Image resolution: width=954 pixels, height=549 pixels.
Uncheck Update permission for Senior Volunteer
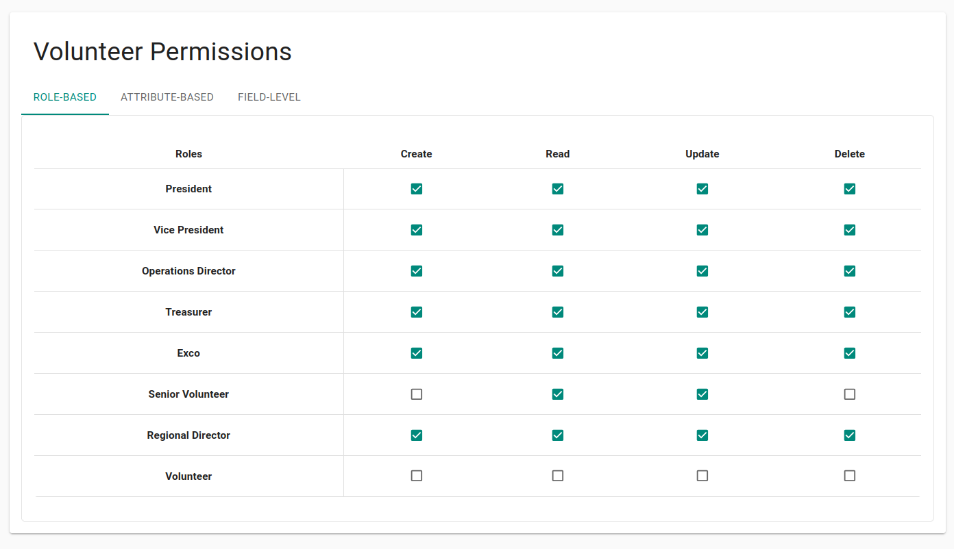coord(702,394)
